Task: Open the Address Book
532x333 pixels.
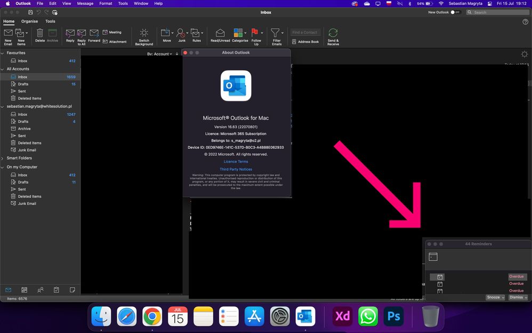Action: tap(306, 41)
